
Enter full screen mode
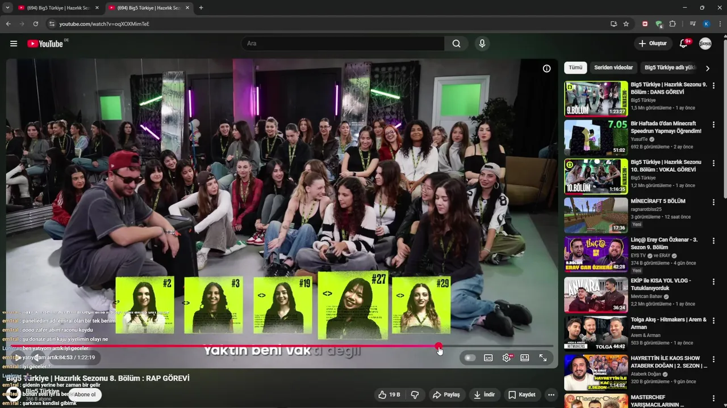pos(543,358)
